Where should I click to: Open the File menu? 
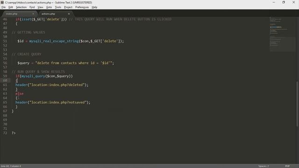[x=3, y=7]
